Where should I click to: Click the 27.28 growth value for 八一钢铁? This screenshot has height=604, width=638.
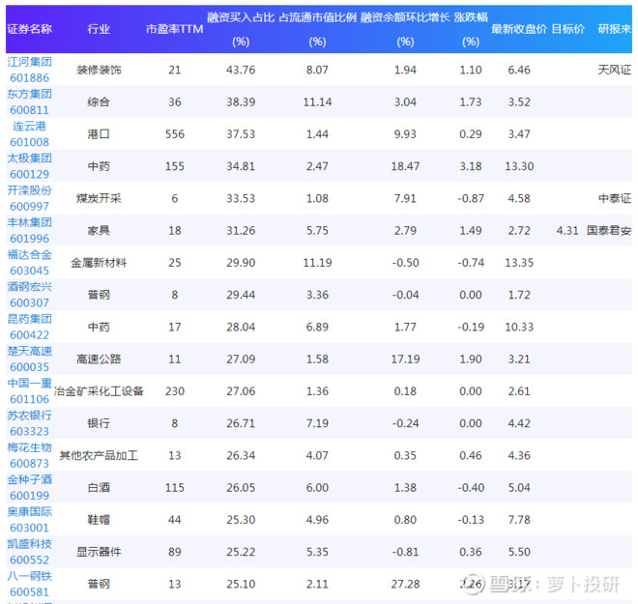coord(405,584)
